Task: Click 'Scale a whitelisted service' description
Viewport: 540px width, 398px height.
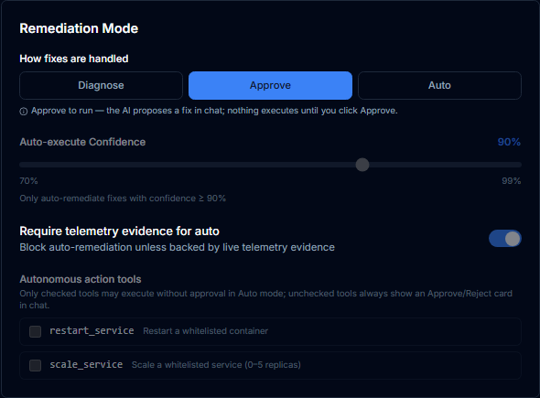Action: 216,364
